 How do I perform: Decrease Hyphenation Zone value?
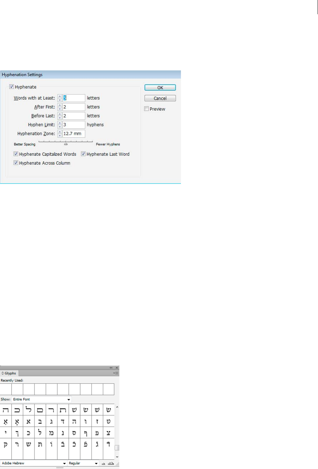[60, 135]
